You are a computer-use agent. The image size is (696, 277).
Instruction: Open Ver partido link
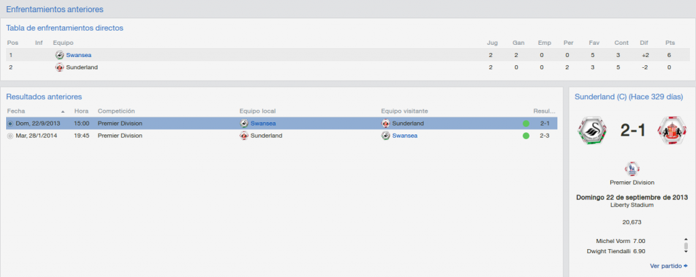(669, 266)
